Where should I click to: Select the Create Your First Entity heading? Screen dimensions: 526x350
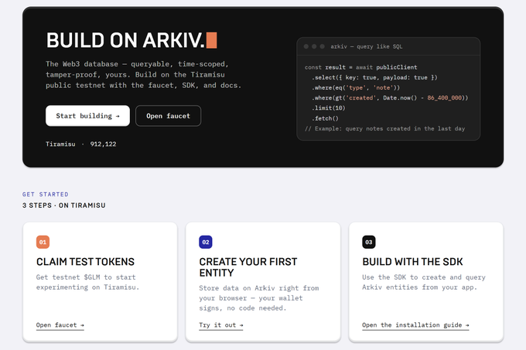(x=248, y=267)
